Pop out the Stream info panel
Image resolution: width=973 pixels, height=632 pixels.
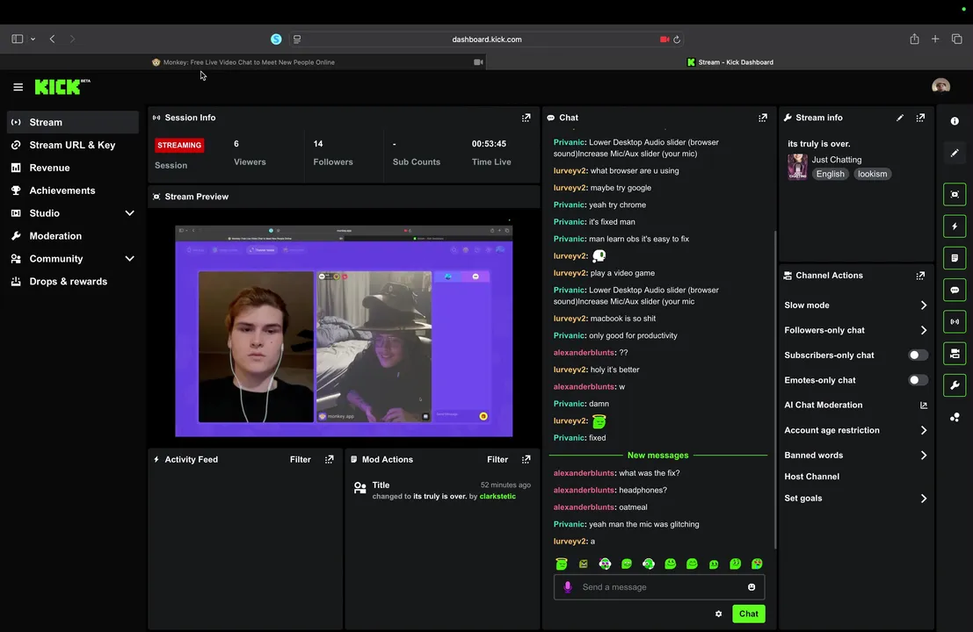(920, 118)
